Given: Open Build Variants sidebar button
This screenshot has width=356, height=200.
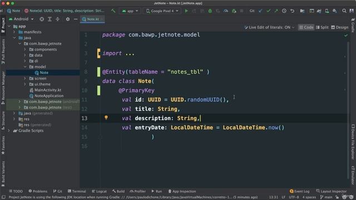Looking at the screenshot, I should tap(3, 174).
